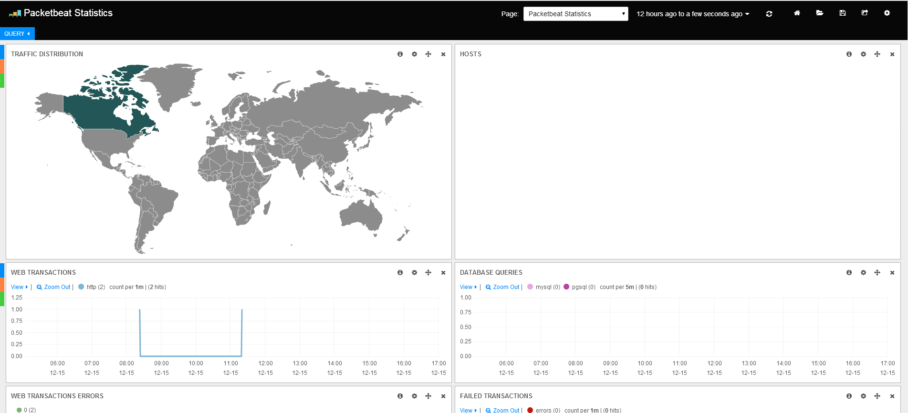Screen dimensions: 908x413
Task: Grab move handle of Traffic Distribution panel
Action: point(428,54)
